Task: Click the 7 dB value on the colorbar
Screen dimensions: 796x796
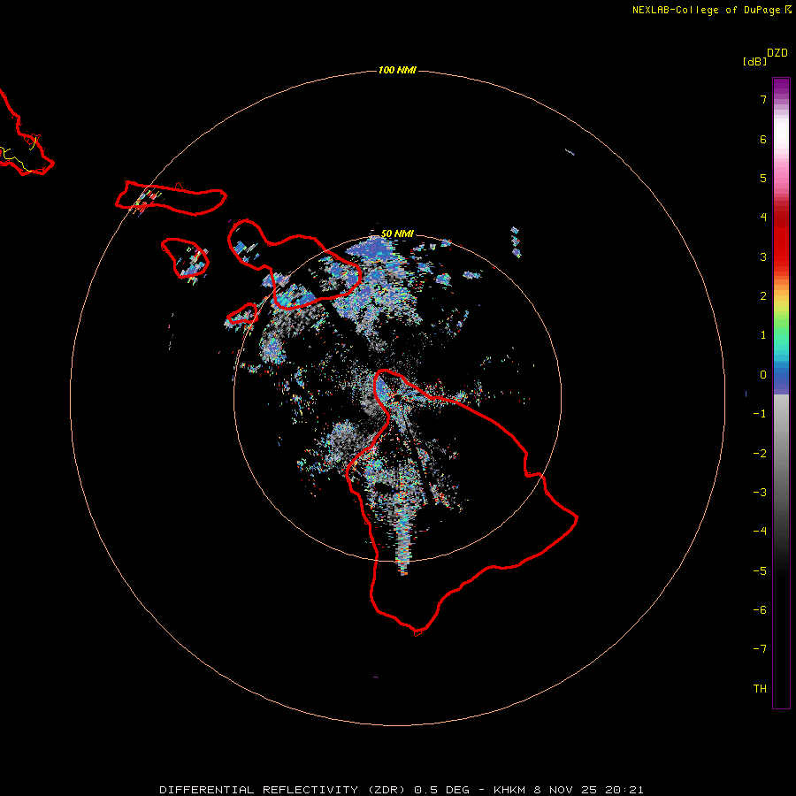Action: coord(763,99)
